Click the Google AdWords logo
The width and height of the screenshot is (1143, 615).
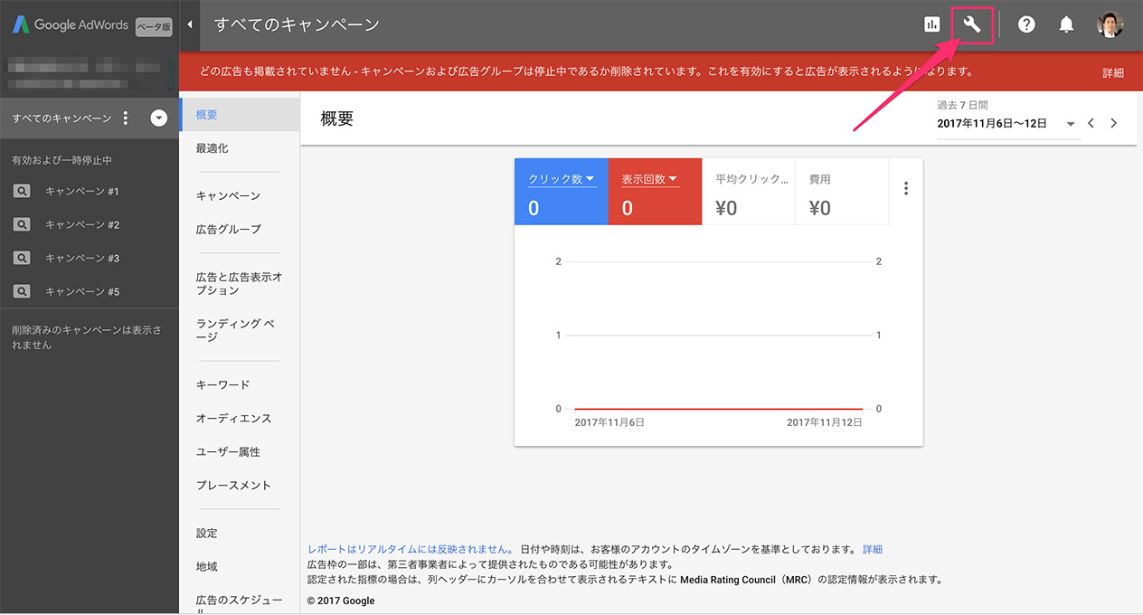click(68, 24)
